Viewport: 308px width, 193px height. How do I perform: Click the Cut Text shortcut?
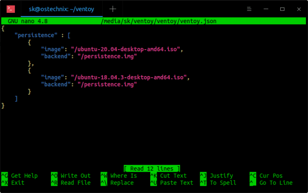(x=173, y=175)
